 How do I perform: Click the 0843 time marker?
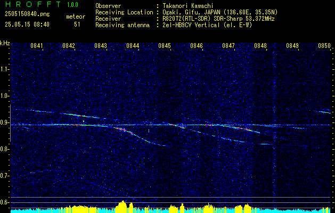pyautogui.click(x=101, y=46)
